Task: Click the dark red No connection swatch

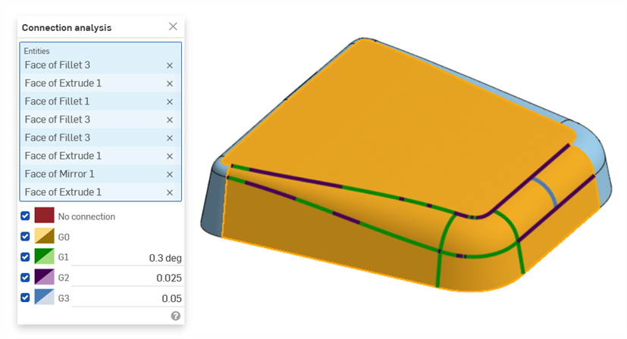Action: [x=44, y=216]
